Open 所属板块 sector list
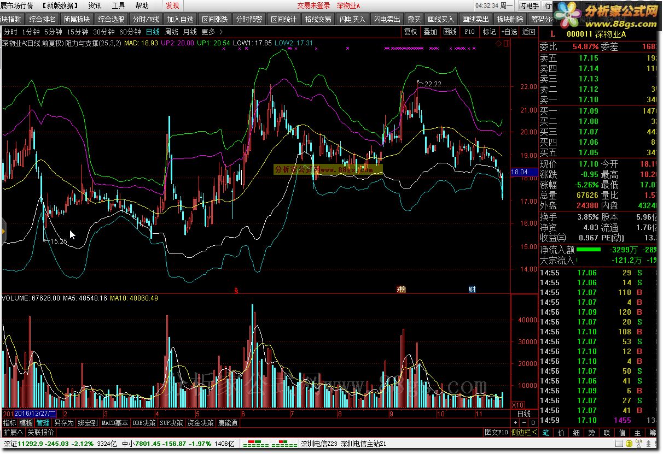Screen dimensions: 663x454 77,19
